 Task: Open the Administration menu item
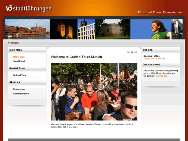tap(21, 94)
